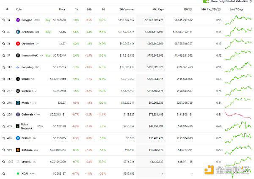The width and height of the screenshot is (254, 179).
Task: Sort by the Mkt Cap column
Action: click(158, 9)
